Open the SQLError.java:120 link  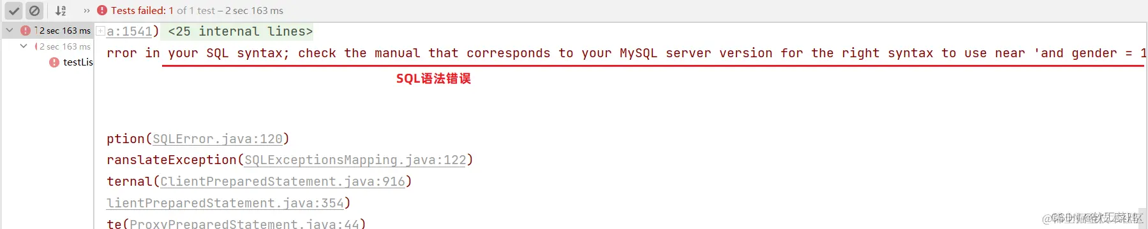(218, 139)
